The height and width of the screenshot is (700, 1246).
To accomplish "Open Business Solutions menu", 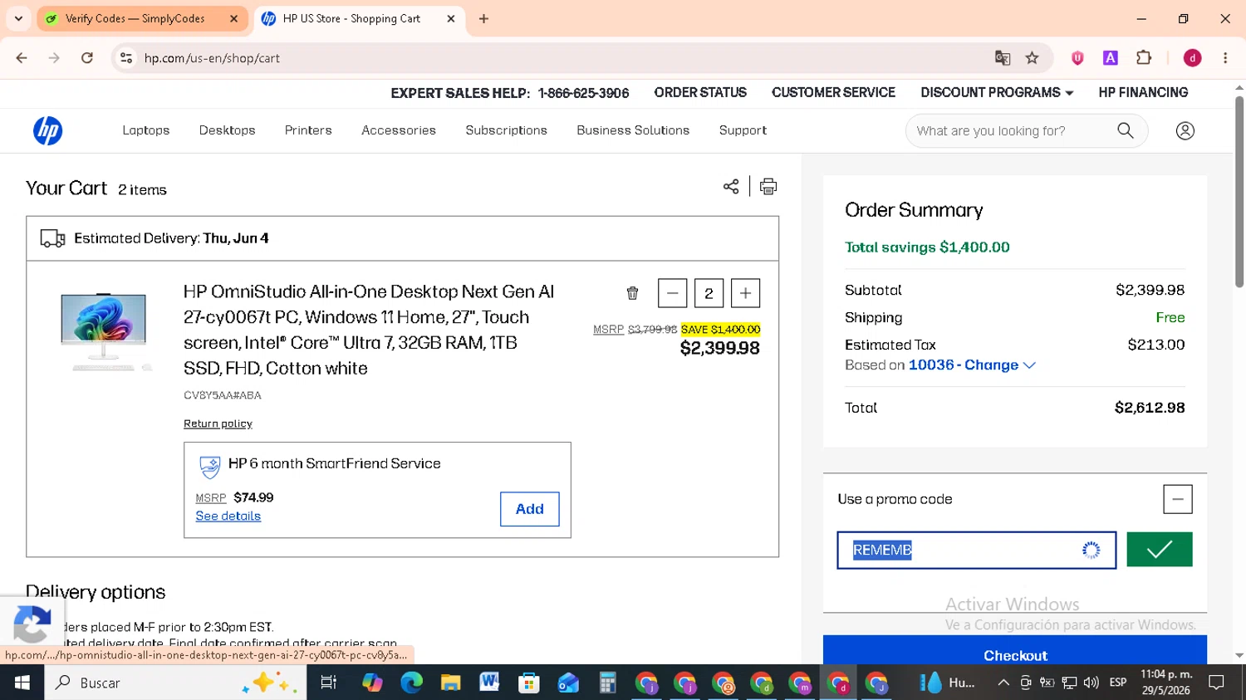I will pos(633,130).
